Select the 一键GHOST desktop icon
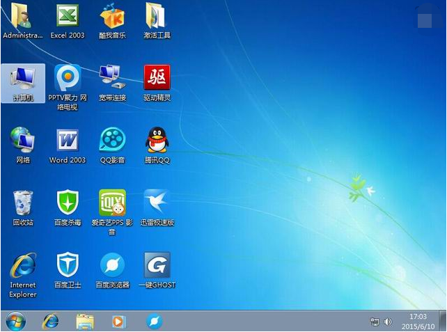This screenshot has height=332, width=447. (x=157, y=265)
